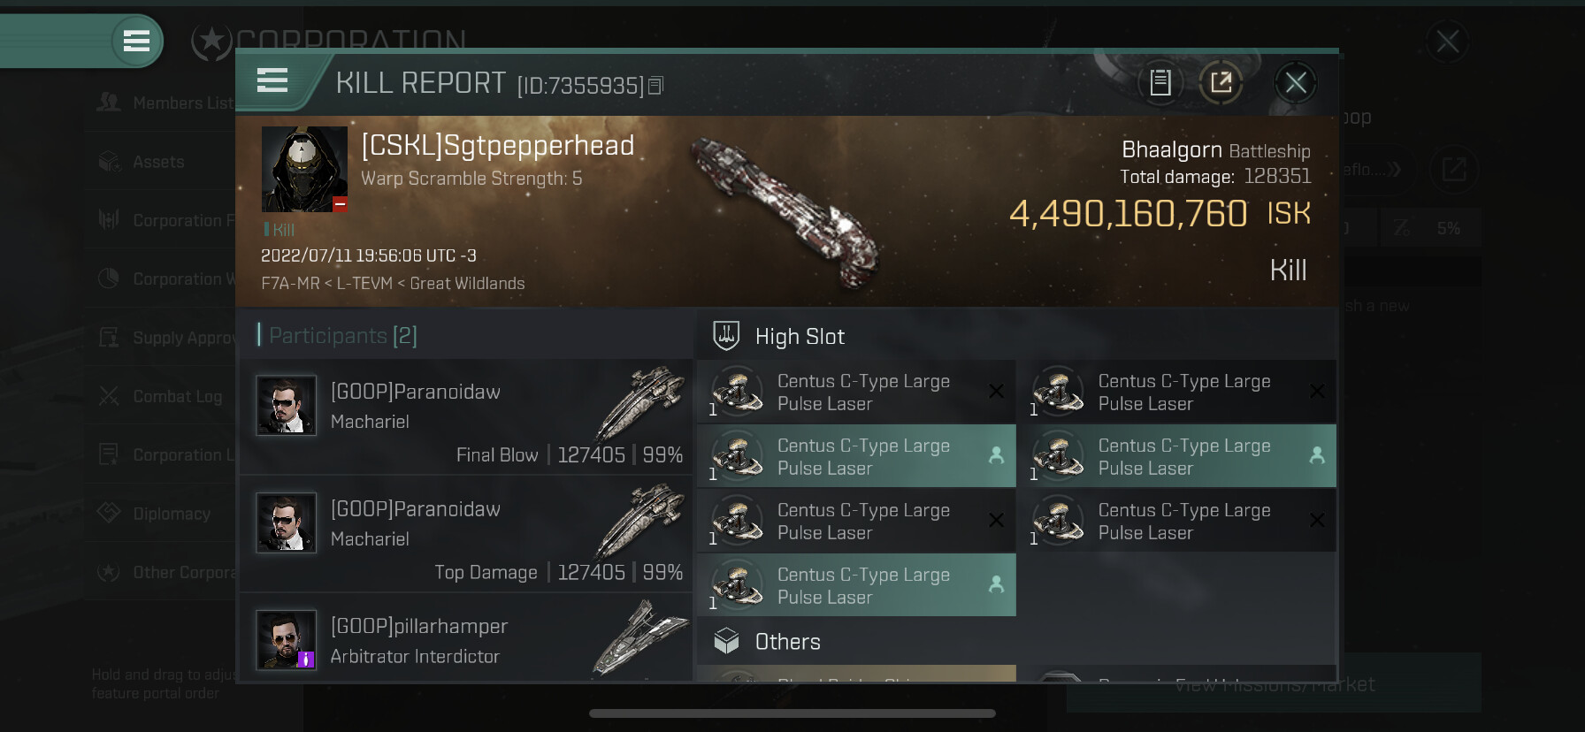Share the kill report externally
Image resolution: width=1585 pixels, height=732 pixels.
[x=1221, y=83]
